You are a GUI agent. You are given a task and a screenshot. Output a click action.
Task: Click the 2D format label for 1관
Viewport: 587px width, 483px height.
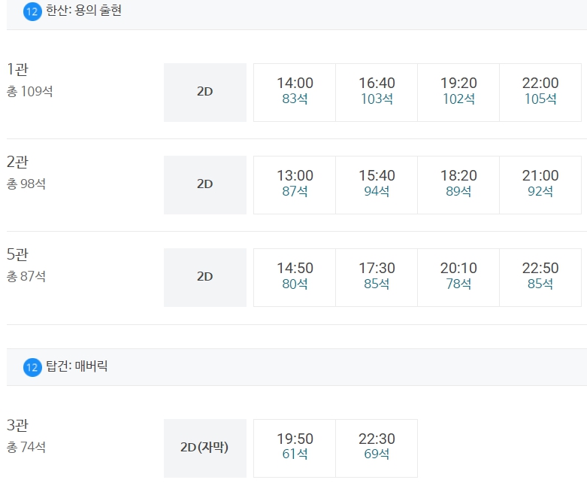pos(205,93)
